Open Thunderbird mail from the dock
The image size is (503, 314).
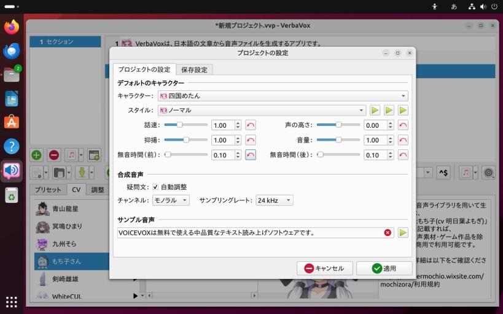(12, 51)
